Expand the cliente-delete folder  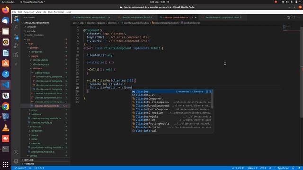click(41, 60)
